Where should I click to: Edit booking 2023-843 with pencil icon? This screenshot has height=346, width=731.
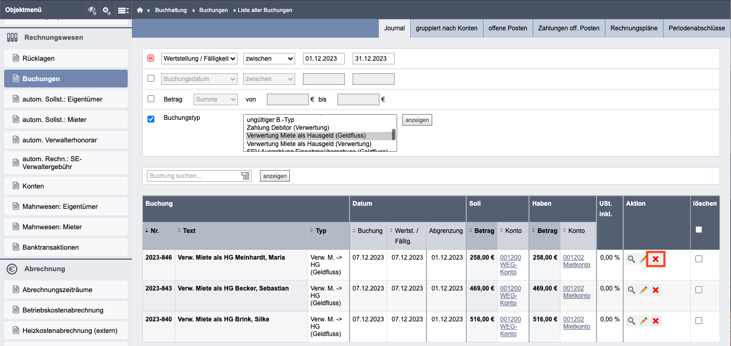[x=644, y=290]
